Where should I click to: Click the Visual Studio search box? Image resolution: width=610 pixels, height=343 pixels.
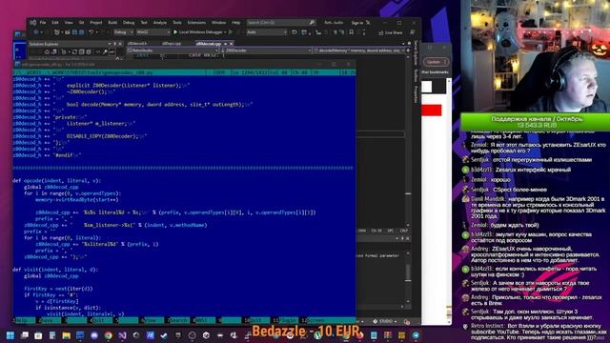tap(280, 23)
